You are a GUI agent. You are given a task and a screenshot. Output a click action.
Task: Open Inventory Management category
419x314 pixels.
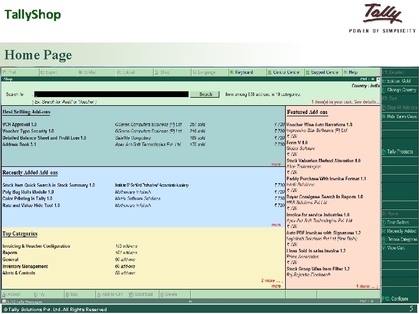tap(25, 266)
